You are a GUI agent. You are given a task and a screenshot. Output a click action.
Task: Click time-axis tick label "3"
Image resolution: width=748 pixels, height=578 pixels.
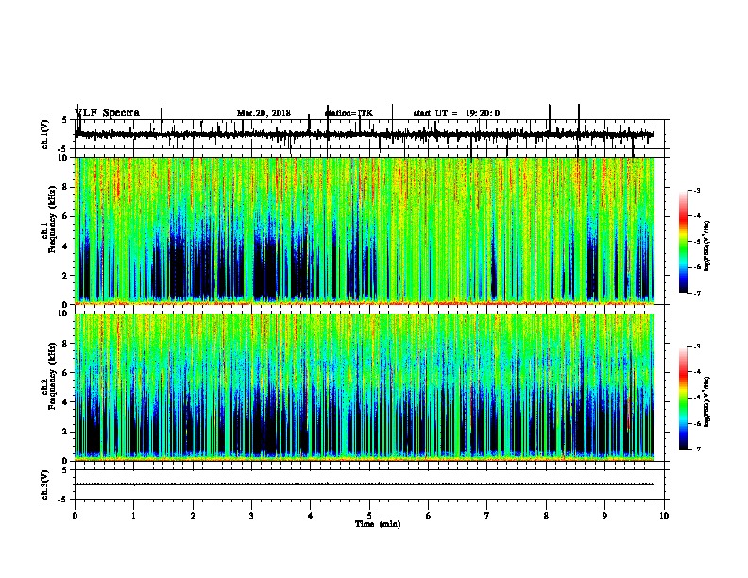click(251, 516)
